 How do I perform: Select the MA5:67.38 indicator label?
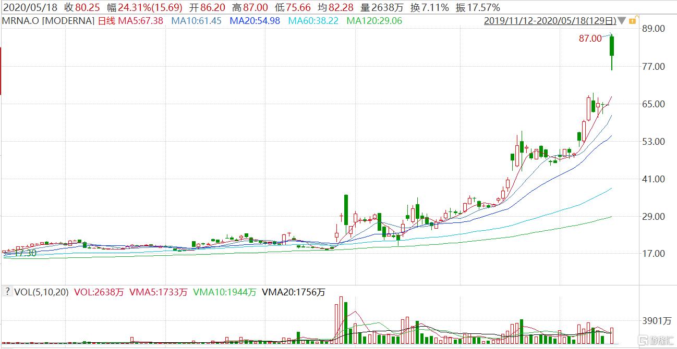point(141,21)
